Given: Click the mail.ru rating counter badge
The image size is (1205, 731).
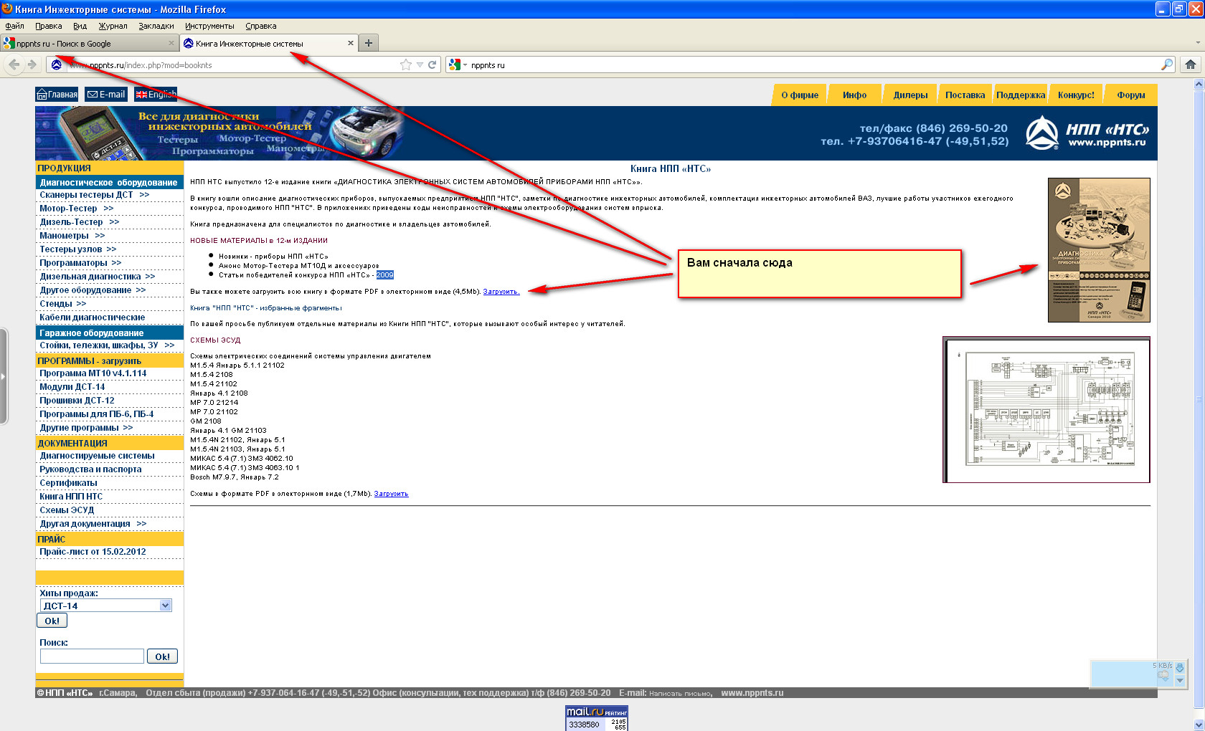Looking at the screenshot, I should click(596, 718).
